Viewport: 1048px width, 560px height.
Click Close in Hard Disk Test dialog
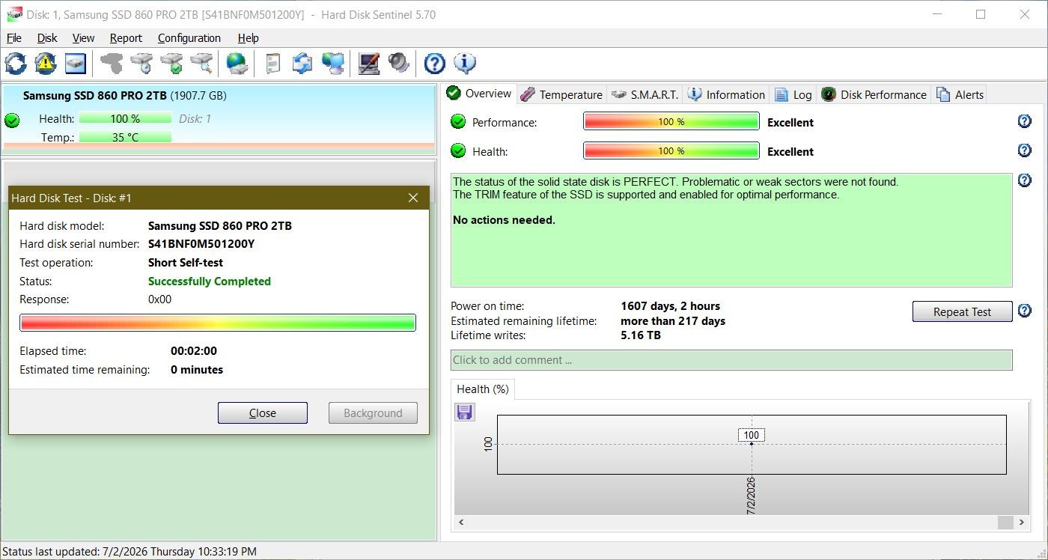pyautogui.click(x=263, y=413)
